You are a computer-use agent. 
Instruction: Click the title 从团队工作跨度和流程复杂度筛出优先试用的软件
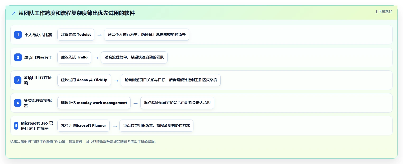(77, 13)
